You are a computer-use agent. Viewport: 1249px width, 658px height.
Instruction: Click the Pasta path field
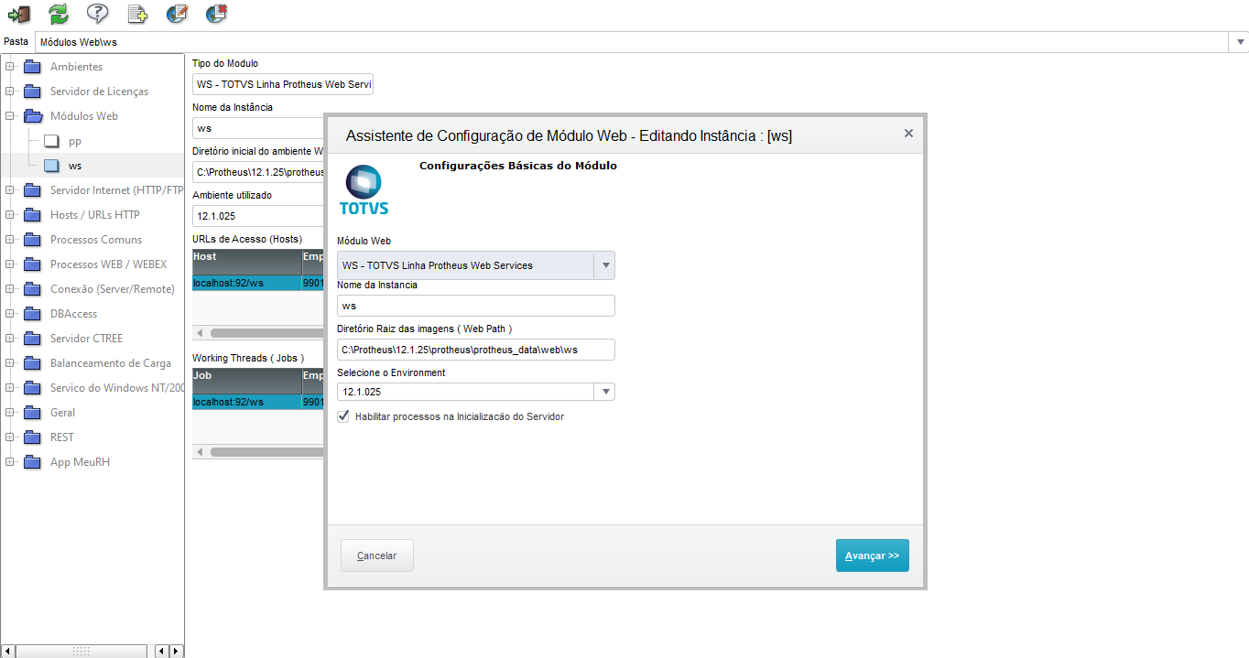(x=634, y=42)
